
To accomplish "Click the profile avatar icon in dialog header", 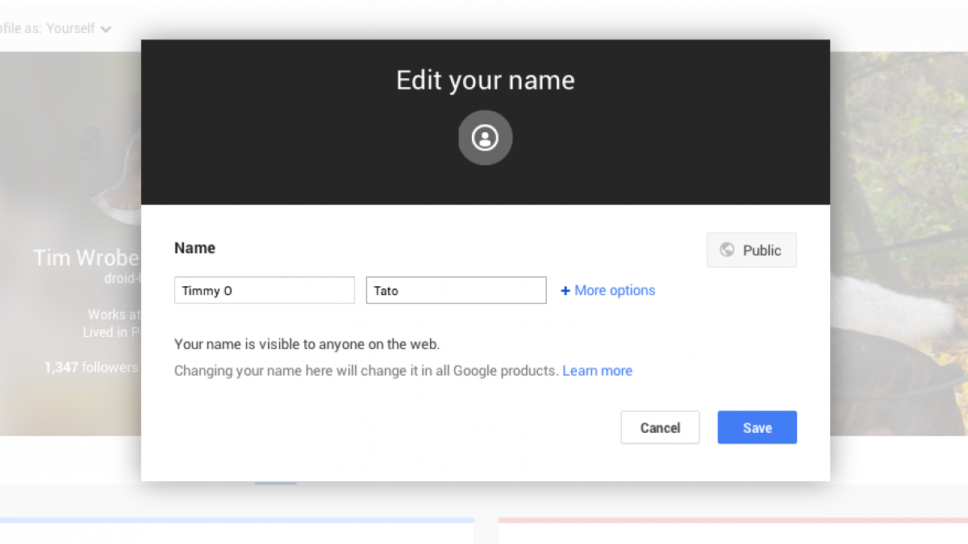I will (485, 138).
